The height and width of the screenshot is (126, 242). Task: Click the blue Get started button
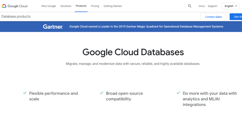coord(236,17)
